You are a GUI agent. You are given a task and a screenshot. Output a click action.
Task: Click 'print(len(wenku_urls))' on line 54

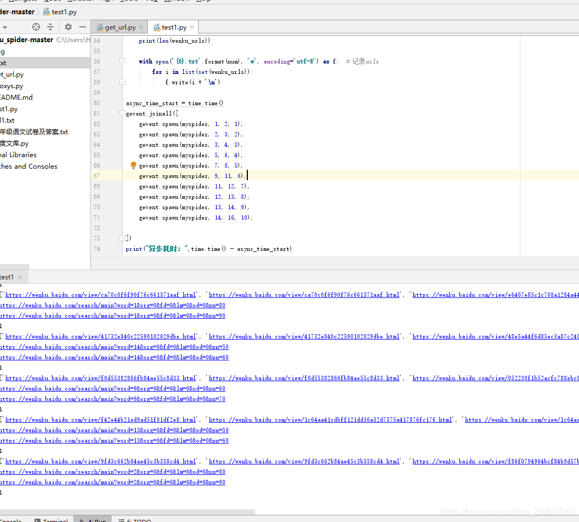pyautogui.click(x=174, y=41)
